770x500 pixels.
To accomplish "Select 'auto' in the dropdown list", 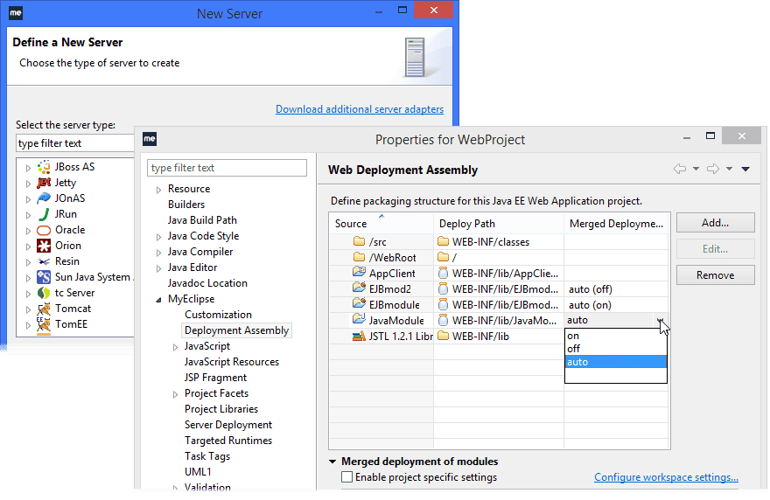I will pyautogui.click(x=616, y=362).
